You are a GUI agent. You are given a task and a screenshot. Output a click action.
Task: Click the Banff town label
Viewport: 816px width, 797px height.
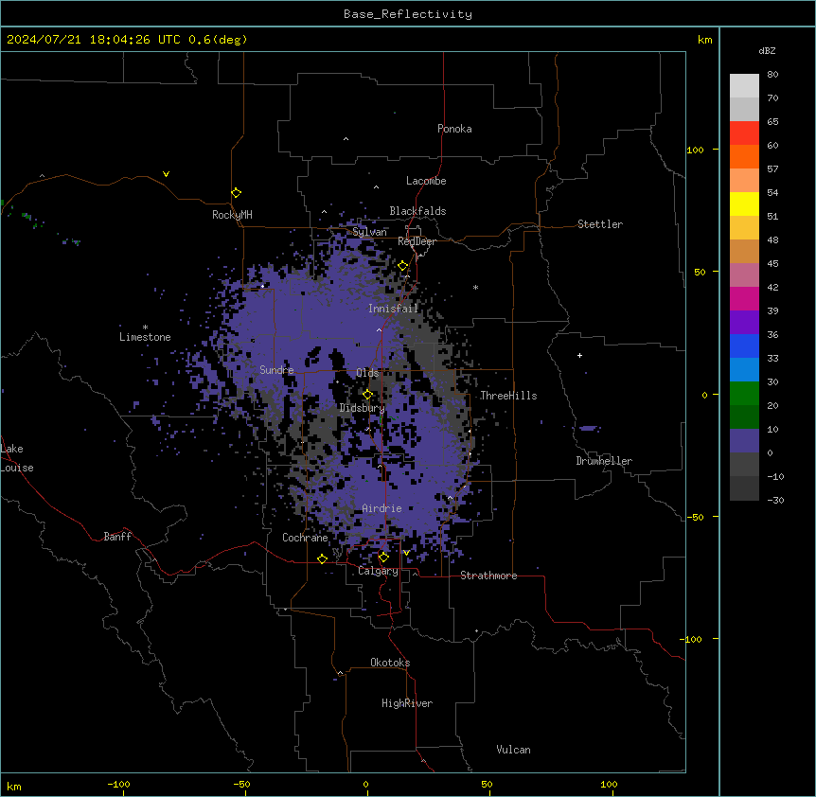(x=117, y=537)
